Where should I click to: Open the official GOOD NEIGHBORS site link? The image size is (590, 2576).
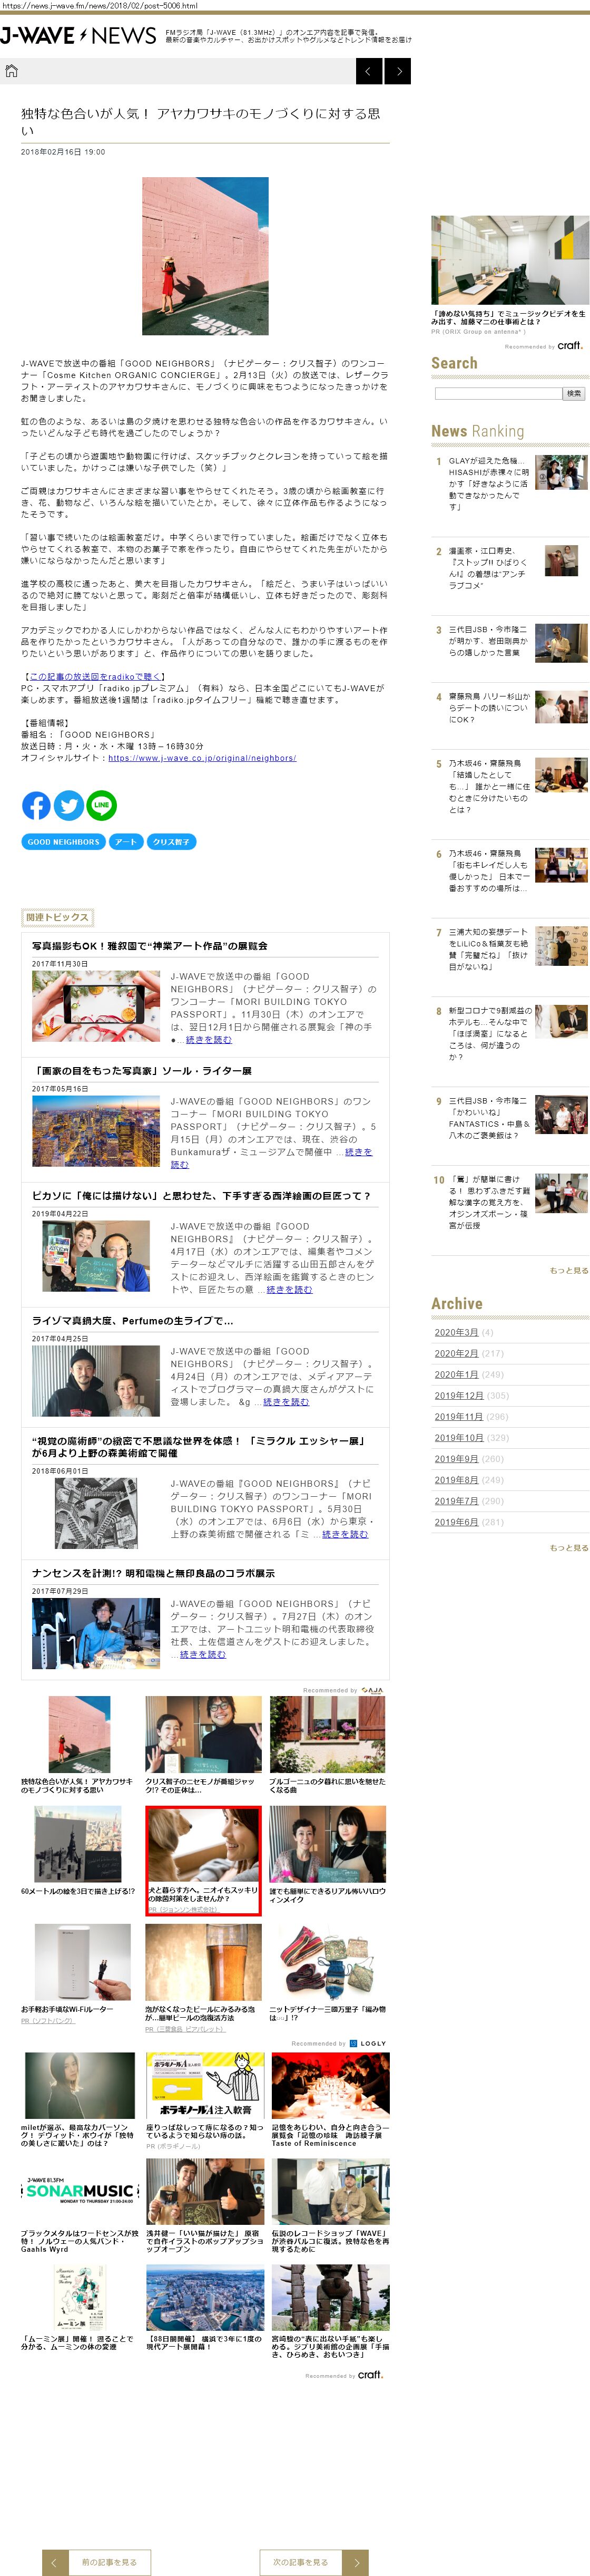point(202,758)
